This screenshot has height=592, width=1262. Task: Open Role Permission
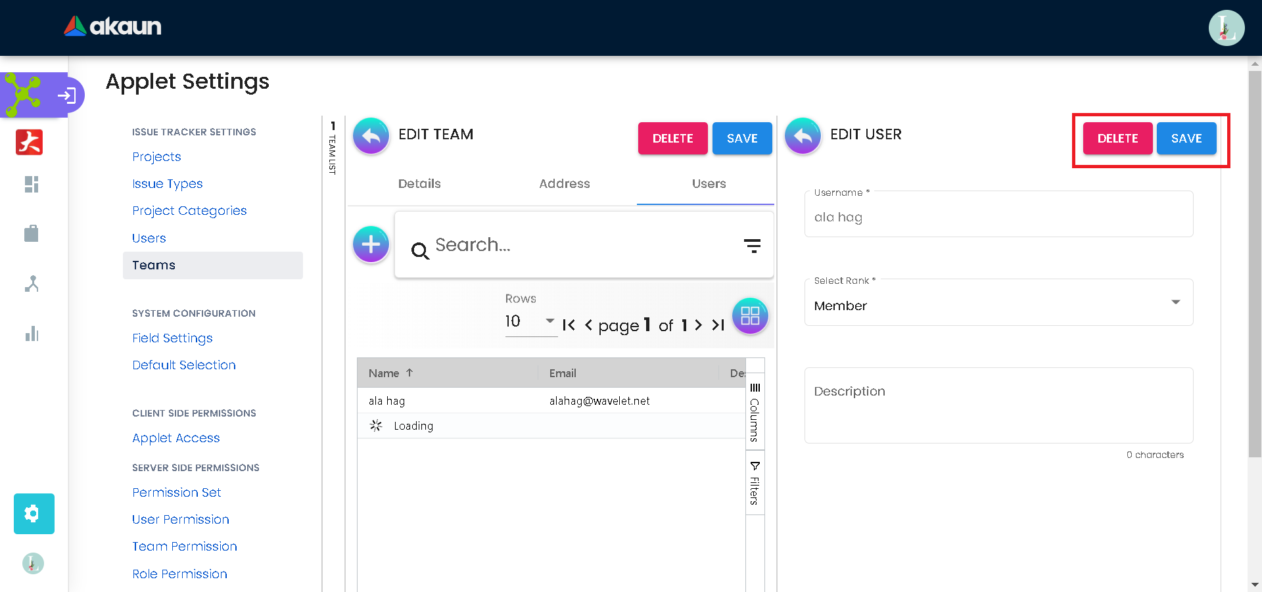click(180, 574)
